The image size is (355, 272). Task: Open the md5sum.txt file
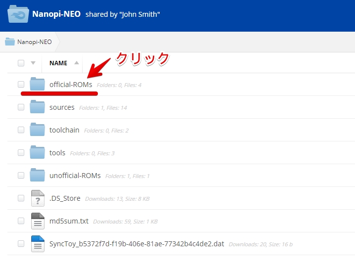tap(69, 221)
